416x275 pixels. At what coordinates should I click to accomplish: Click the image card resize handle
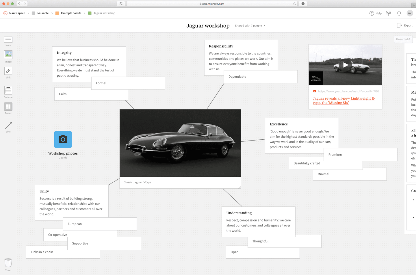coord(239,187)
